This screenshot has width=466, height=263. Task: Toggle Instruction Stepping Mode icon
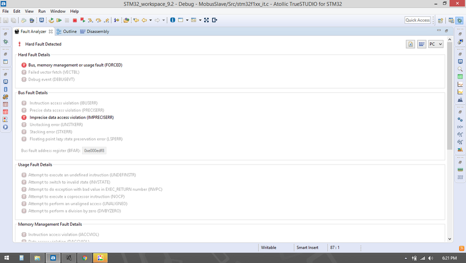click(117, 20)
